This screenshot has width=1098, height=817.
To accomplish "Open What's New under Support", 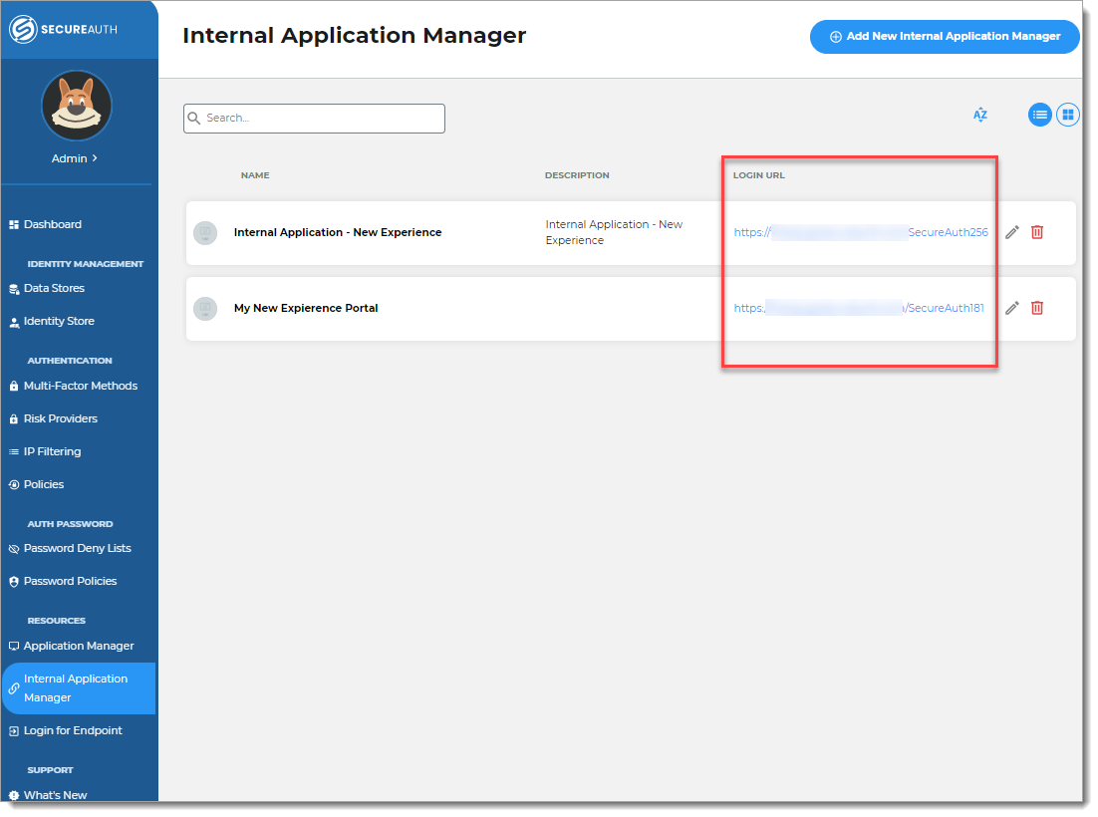I will click(x=54, y=794).
